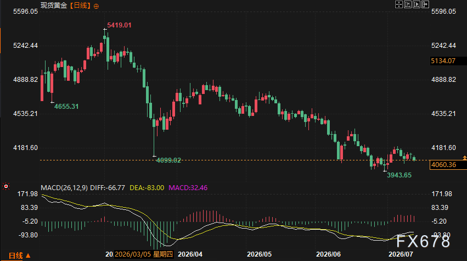Viewport: 467px width, 261px height.
Task: Click the 5134.07 price tag on right axis
Action: (x=443, y=61)
